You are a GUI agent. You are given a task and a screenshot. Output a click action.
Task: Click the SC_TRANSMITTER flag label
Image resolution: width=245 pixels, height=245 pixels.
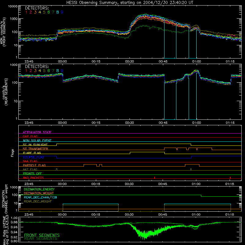point(36,149)
